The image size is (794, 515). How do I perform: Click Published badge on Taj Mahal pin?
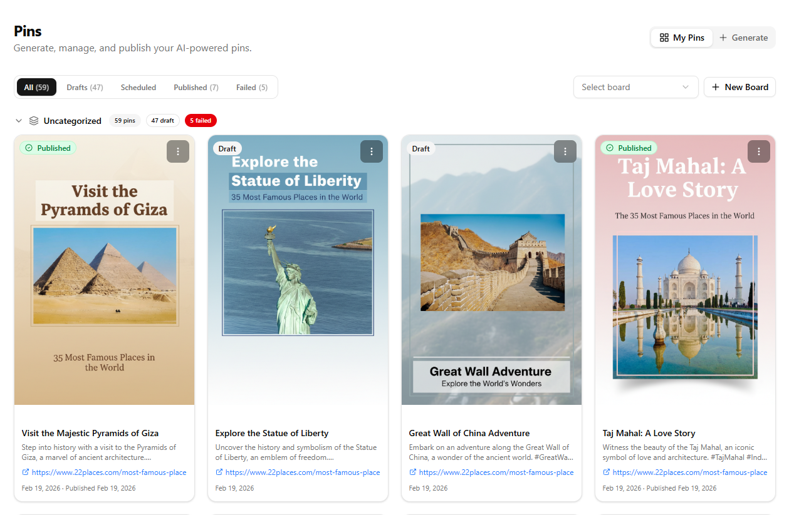[x=629, y=148]
